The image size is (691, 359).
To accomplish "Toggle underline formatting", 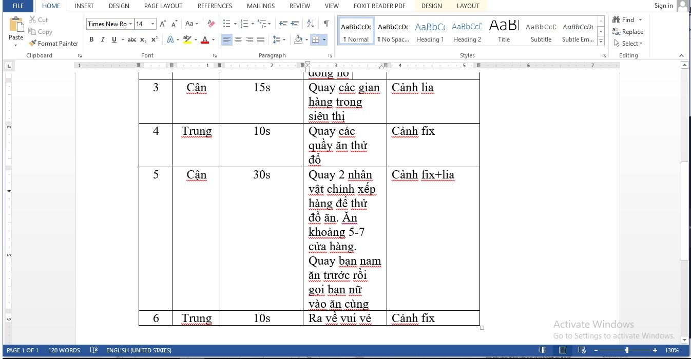I will [x=114, y=39].
